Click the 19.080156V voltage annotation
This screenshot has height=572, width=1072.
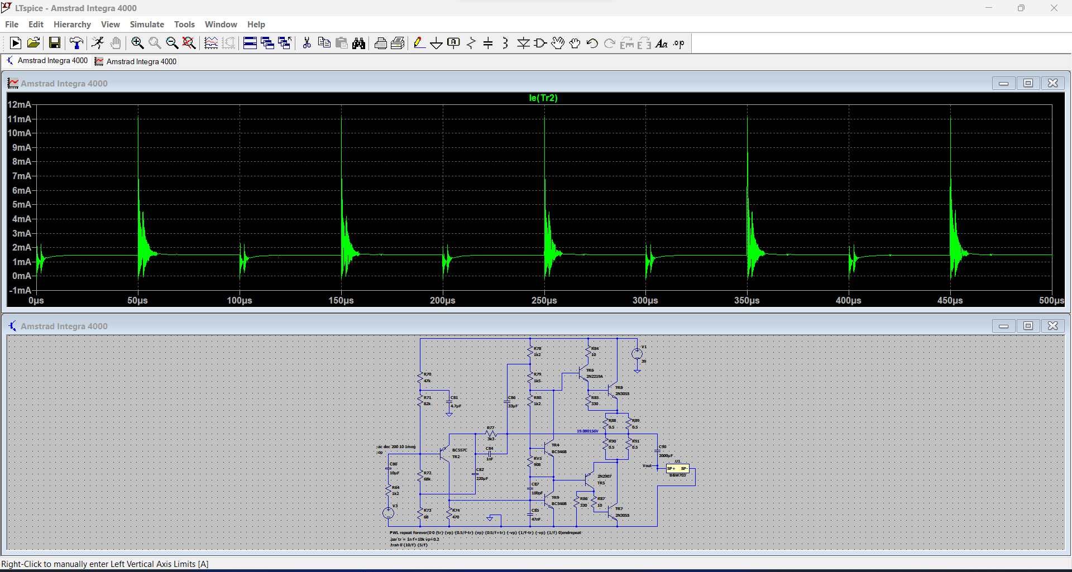[x=587, y=431]
